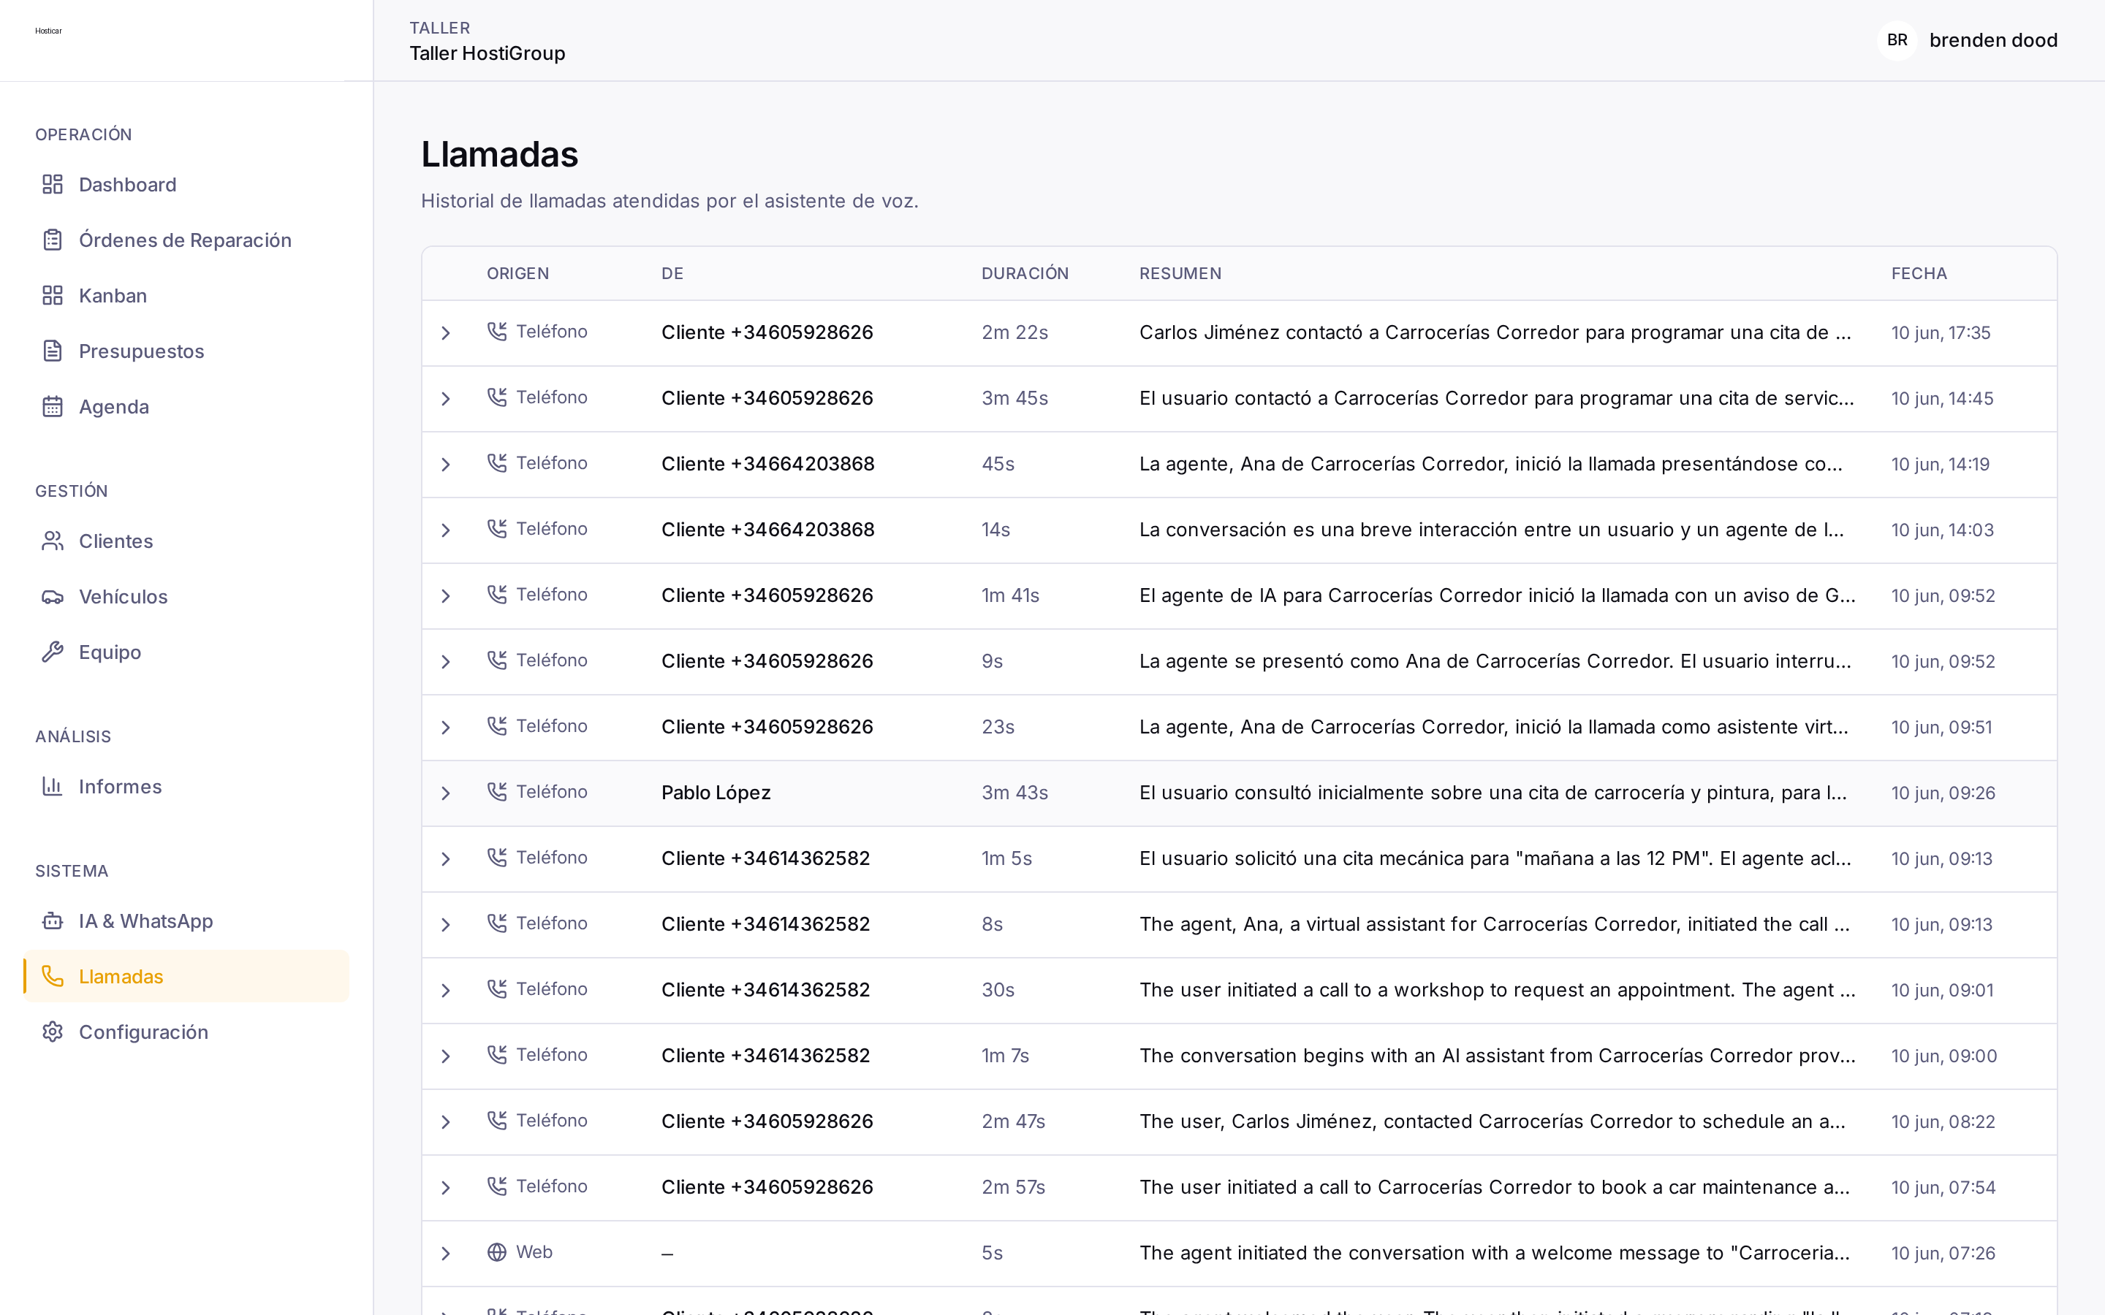Expand the 8s call row at 09:13
Image resolution: width=2105 pixels, height=1315 pixels.
[x=445, y=924]
